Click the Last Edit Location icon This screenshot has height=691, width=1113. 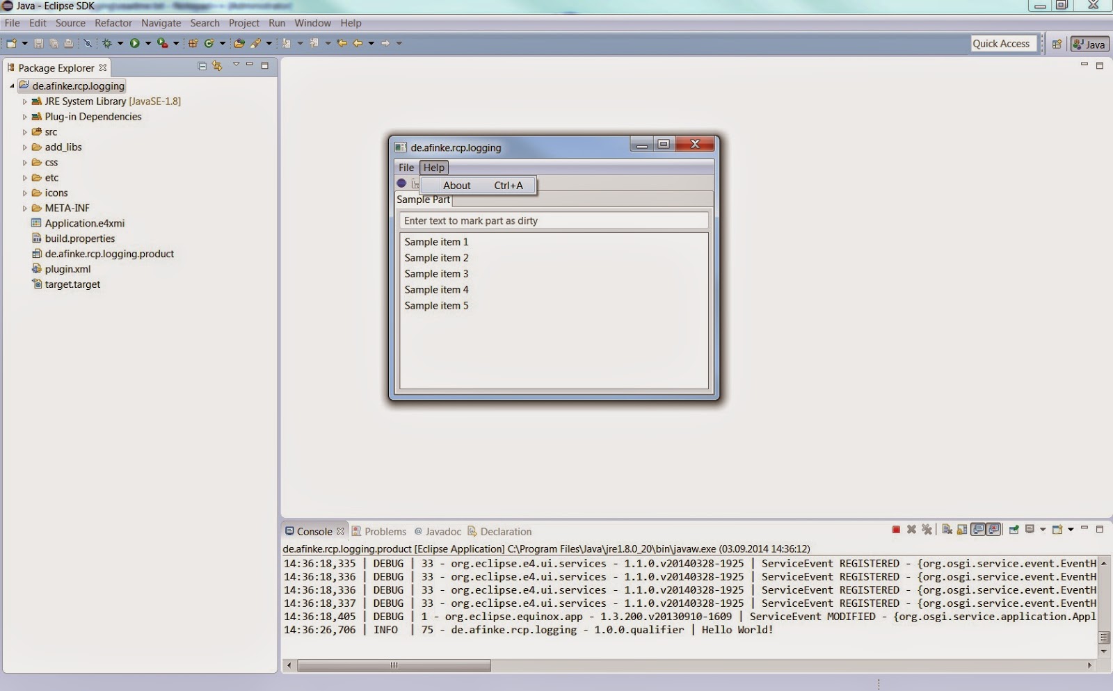[x=342, y=43]
